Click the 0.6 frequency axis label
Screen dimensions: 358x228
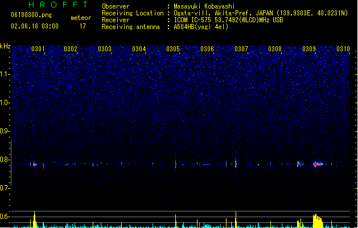click(x=5, y=217)
